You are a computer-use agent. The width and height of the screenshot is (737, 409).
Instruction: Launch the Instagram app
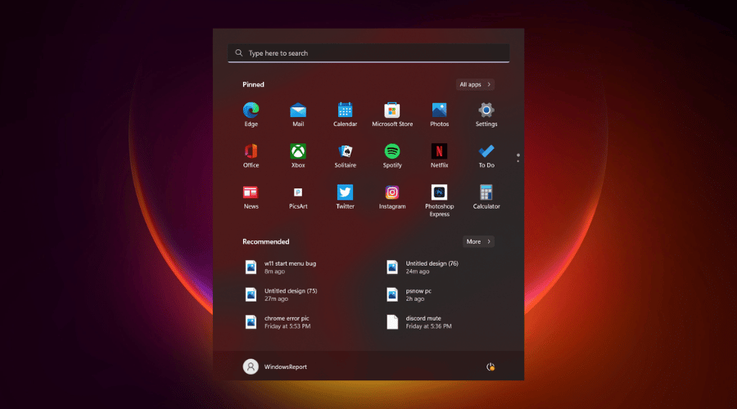[392, 197]
